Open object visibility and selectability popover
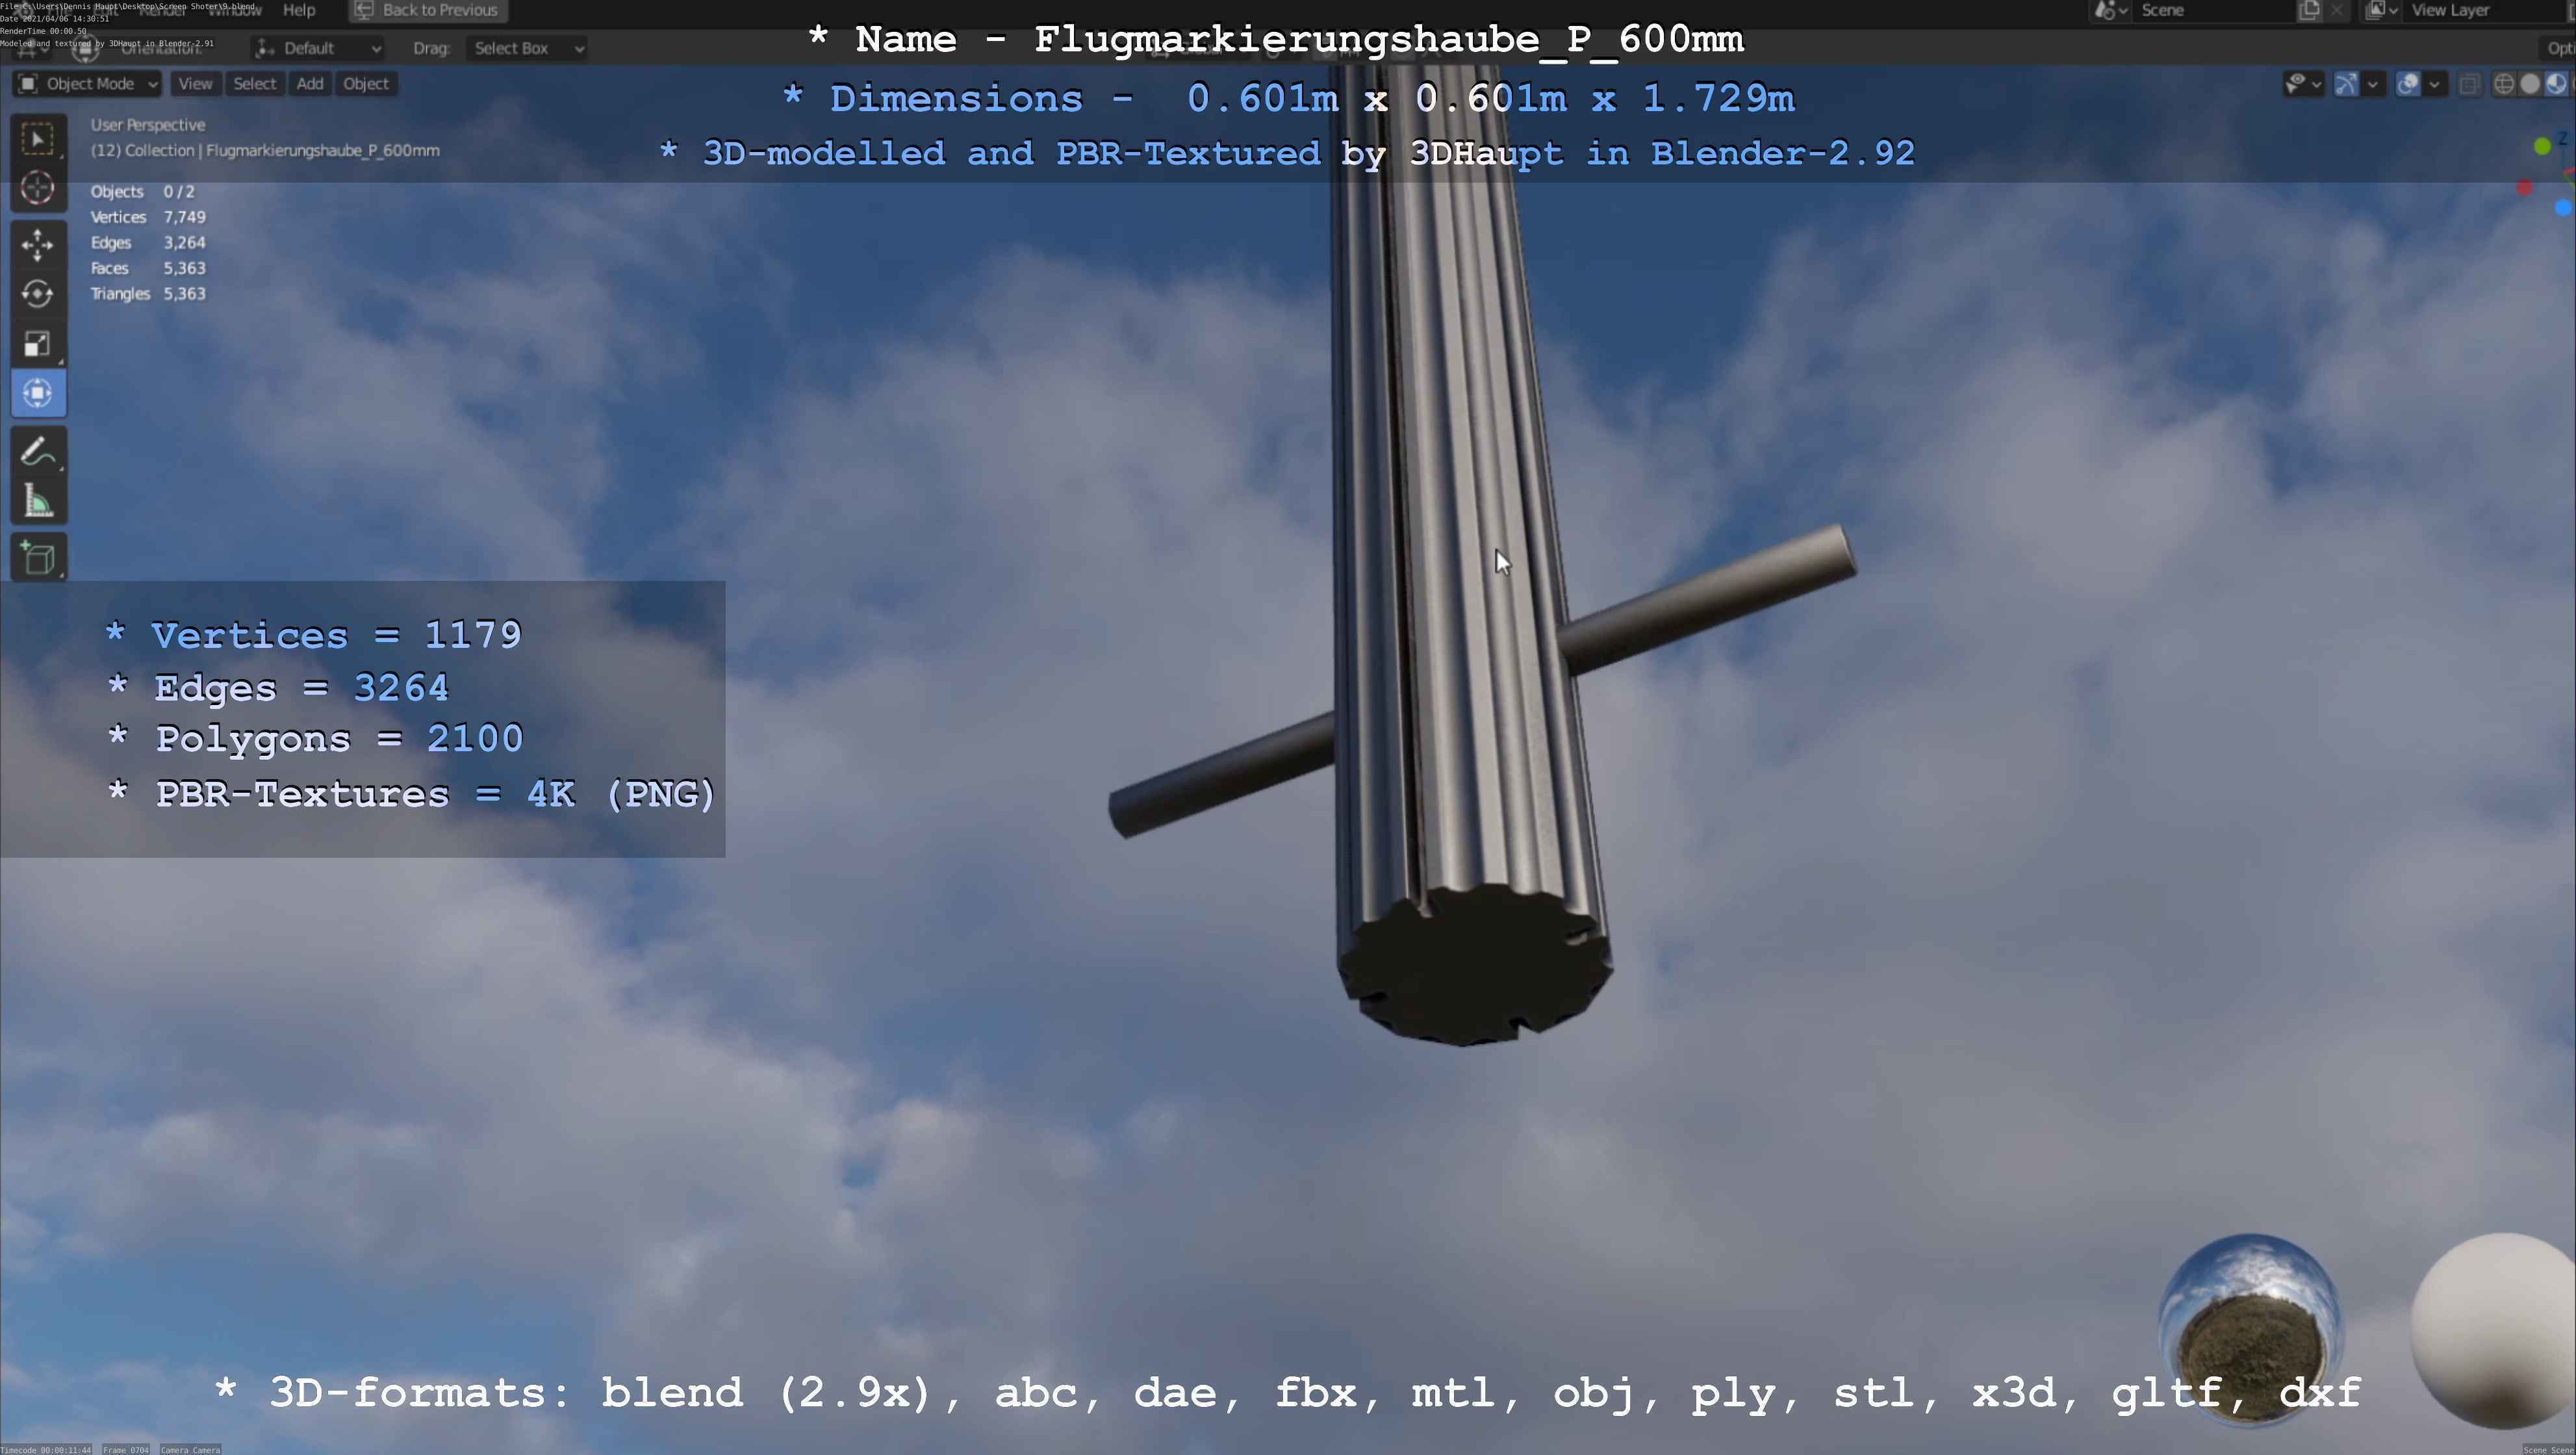This screenshot has width=2576, height=1455. click(x=2303, y=84)
